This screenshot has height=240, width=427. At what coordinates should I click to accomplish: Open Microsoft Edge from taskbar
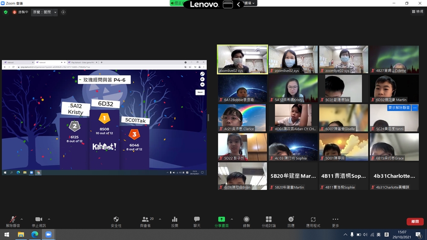tap(35, 234)
